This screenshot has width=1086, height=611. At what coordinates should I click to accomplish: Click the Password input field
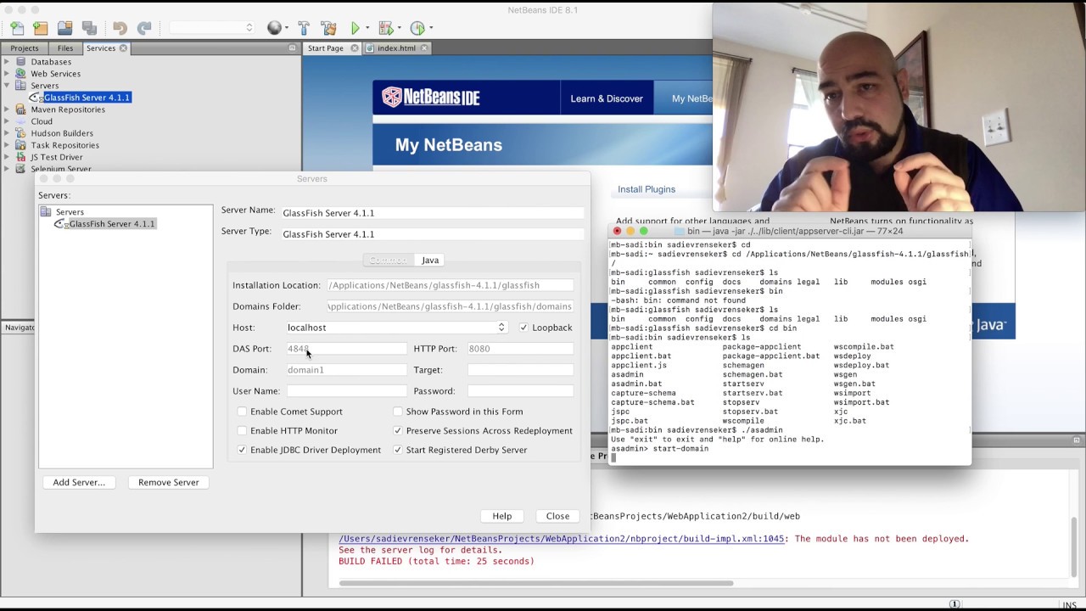(x=520, y=391)
